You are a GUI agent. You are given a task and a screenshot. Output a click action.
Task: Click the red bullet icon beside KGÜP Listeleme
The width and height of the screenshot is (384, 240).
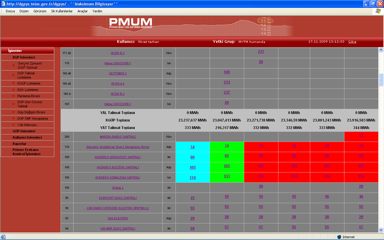[13, 83]
